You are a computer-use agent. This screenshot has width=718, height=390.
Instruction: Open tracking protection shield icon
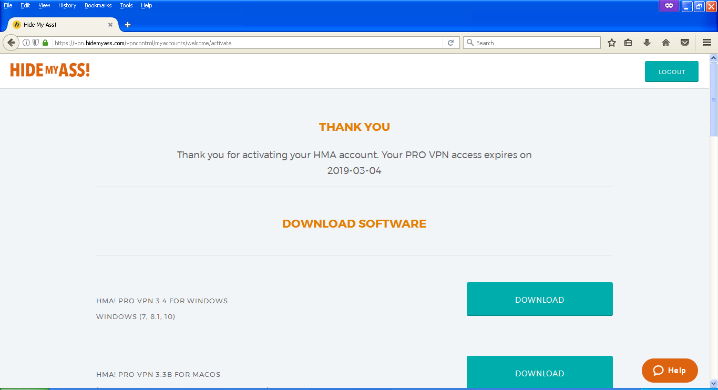pos(36,43)
